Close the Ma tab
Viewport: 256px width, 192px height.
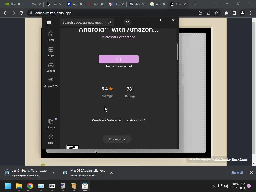pos(40,4)
